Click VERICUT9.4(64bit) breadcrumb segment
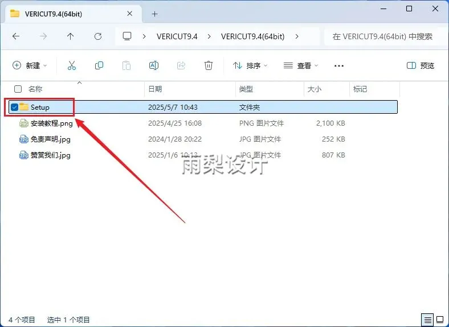This screenshot has width=449, height=327. 252,36
